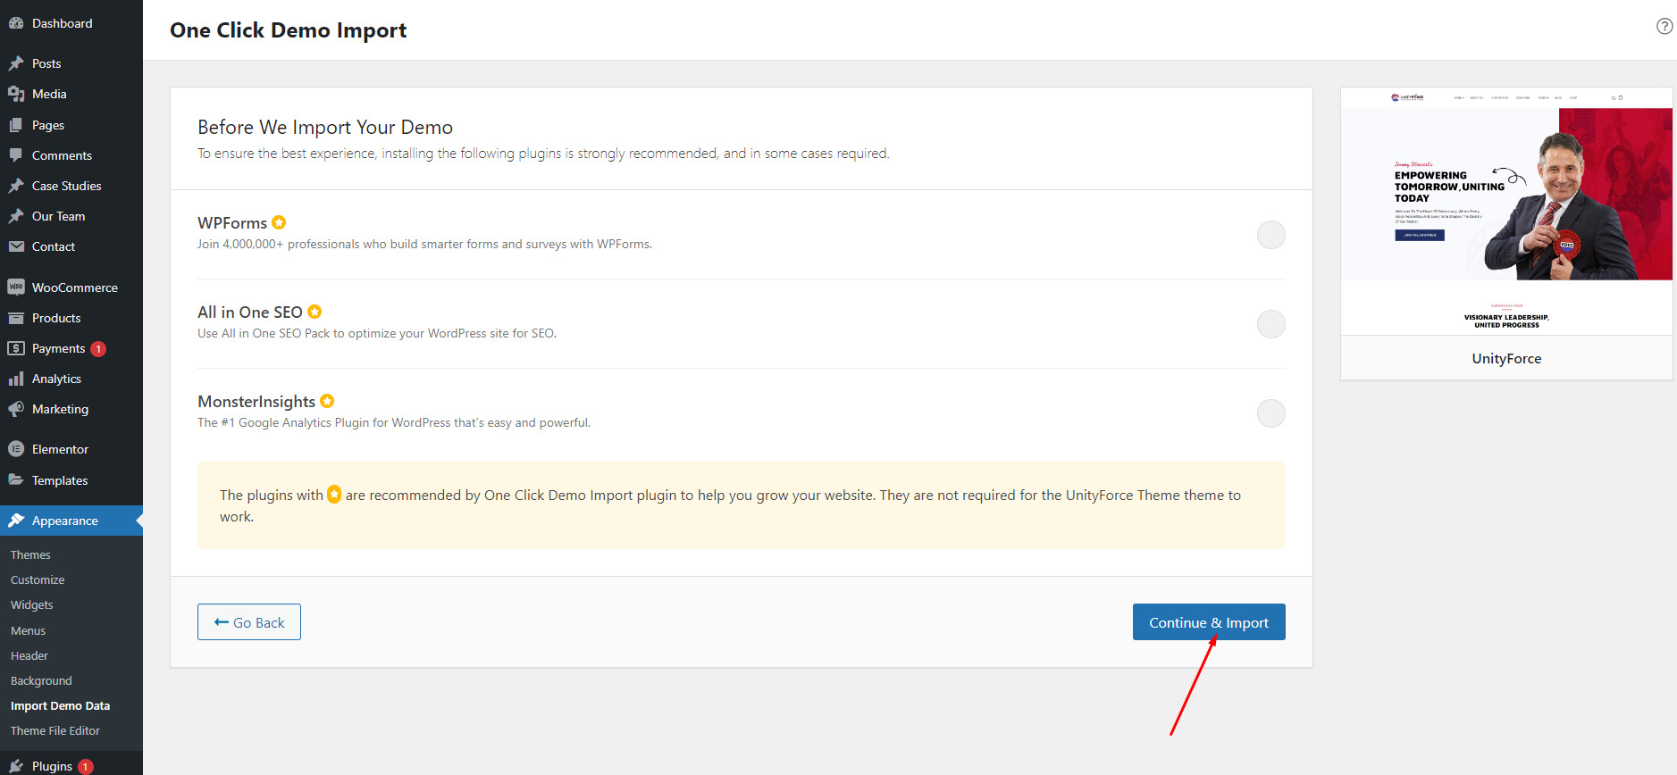The width and height of the screenshot is (1677, 775).
Task: Open the help question mark icon
Action: coord(1664,26)
